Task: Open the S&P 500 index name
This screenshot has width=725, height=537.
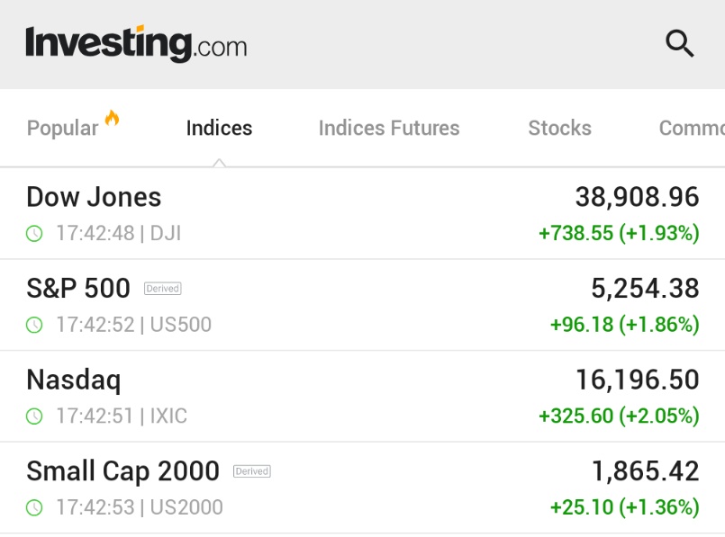Action: coord(78,289)
